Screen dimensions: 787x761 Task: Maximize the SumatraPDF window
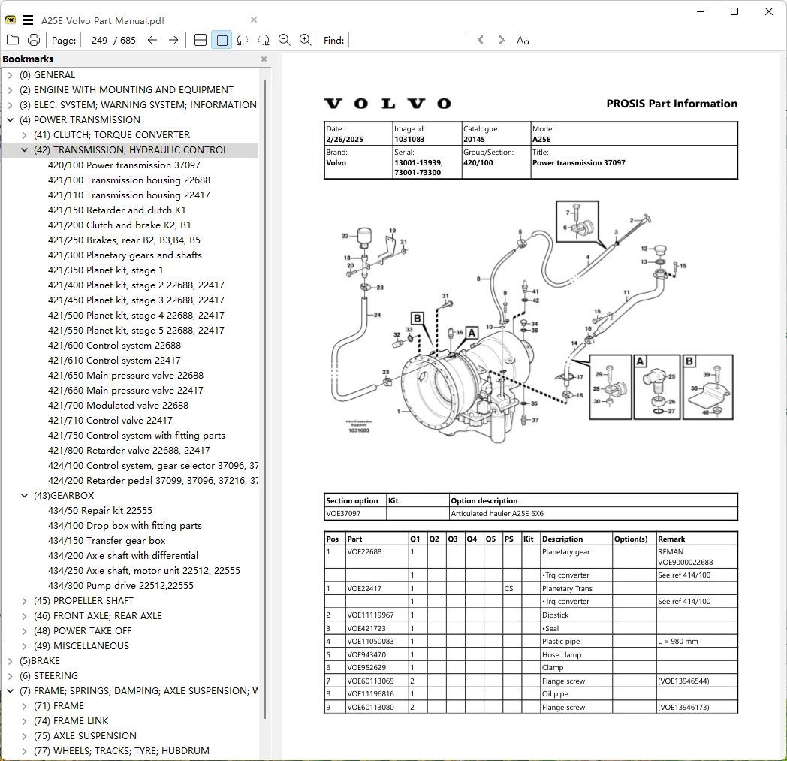[734, 11]
